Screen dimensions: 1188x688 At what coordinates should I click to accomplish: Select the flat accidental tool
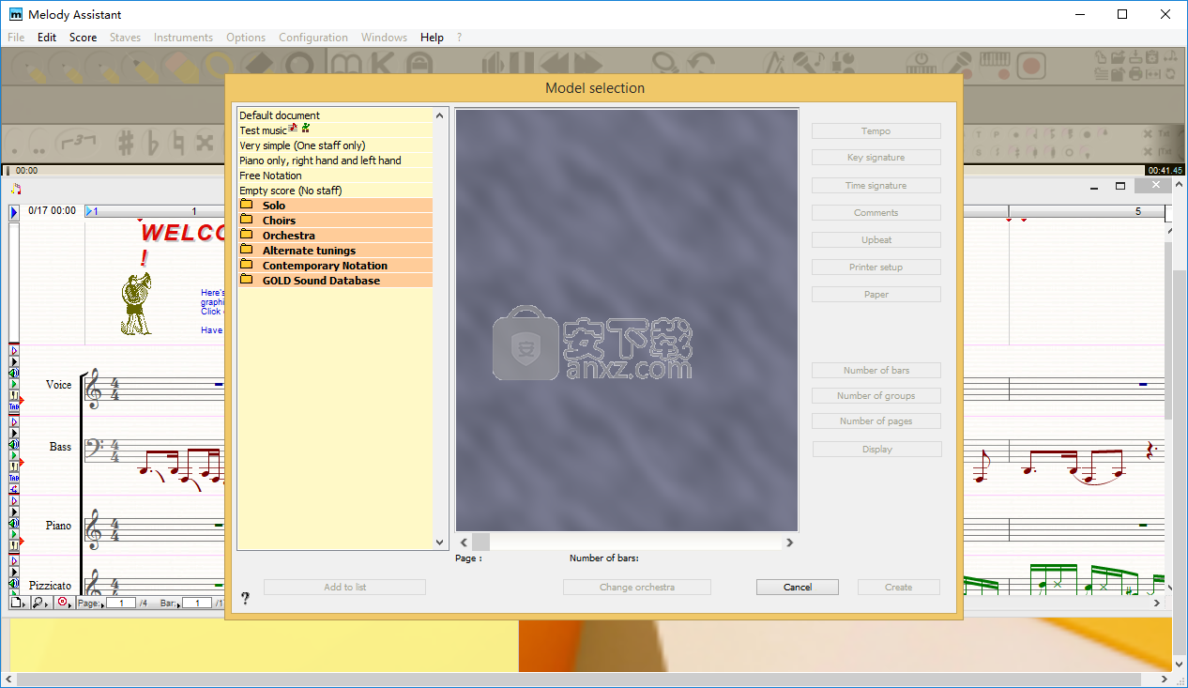coord(153,142)
